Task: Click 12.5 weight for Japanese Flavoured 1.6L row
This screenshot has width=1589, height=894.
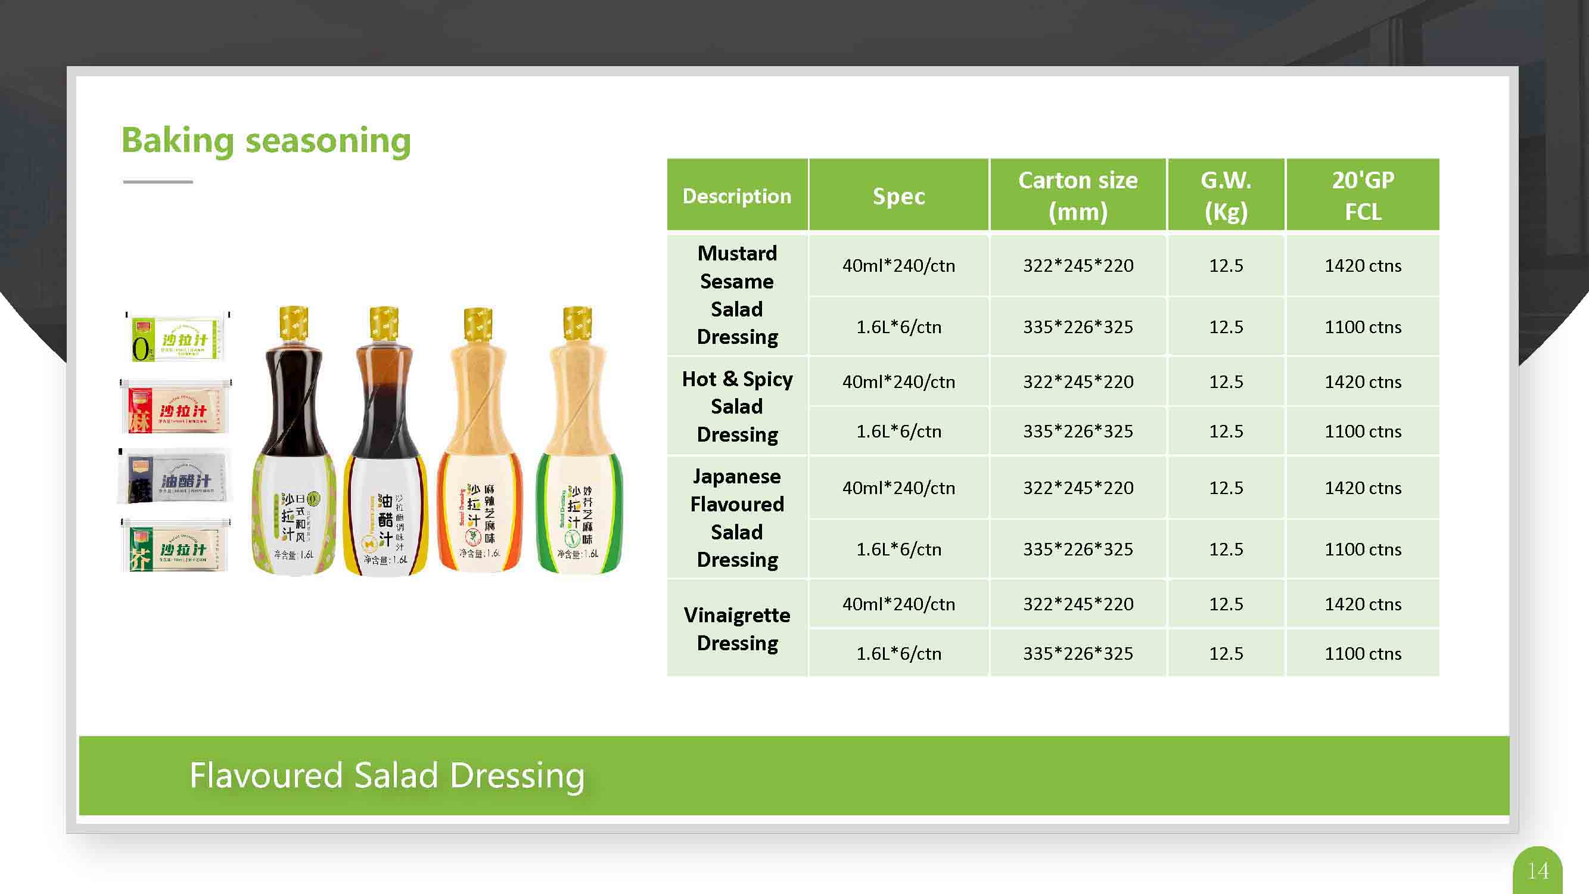Action: click(x=1226, y=548)
